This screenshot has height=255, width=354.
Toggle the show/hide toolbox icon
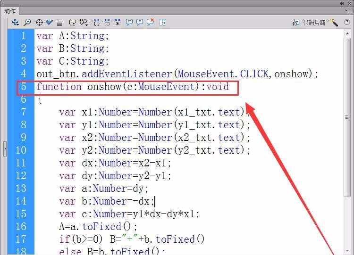click(163, 22)
